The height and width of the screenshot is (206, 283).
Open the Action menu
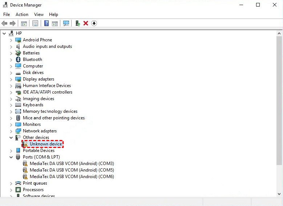tap(22, 15)
